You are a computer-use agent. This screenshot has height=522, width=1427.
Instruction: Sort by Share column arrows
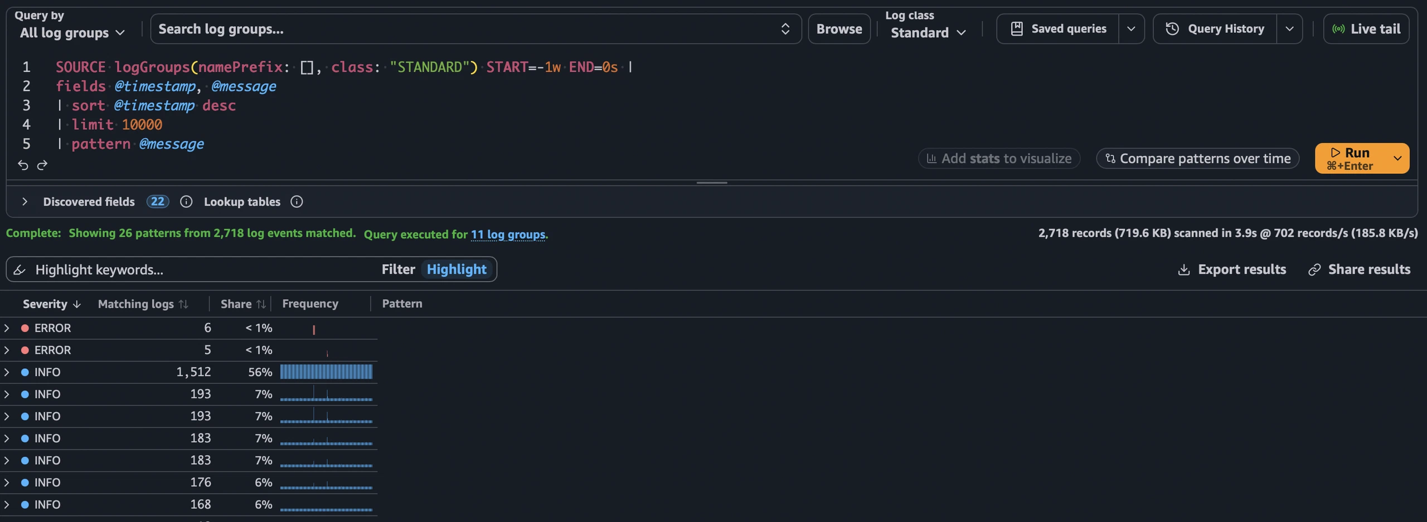(x=261, y=304)
